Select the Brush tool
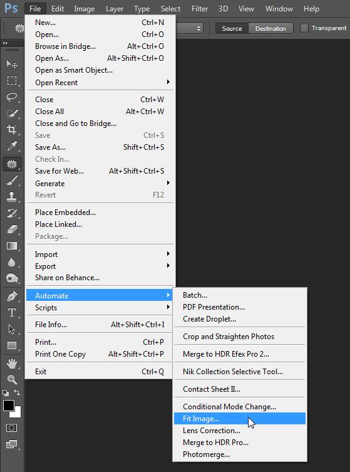This screenshot has width=350, height=472. (x=12, y=181)
